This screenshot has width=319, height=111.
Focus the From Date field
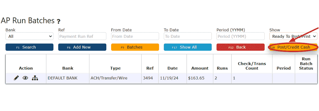coord(135,36)
